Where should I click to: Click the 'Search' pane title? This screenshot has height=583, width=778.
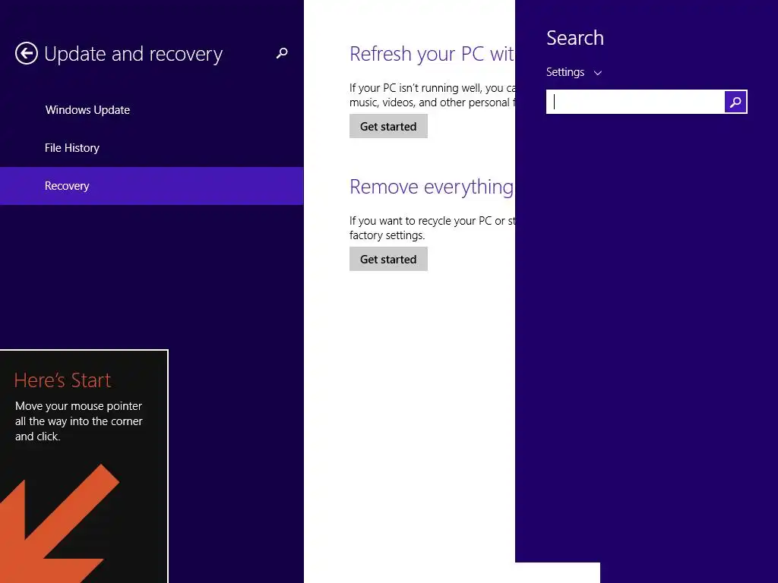click(x=575, y=38)
